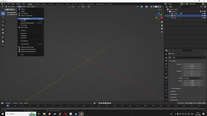
Task: Open the View Layer properties tab icon
Action: (x=166, y=64)
